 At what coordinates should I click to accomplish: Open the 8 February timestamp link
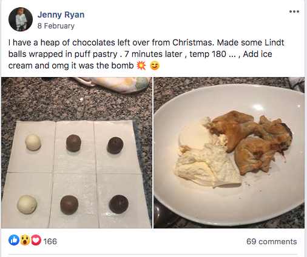[56, 26]
